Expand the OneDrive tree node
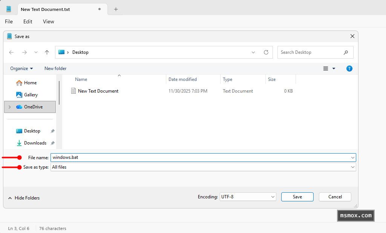This screenshot has width=386, height=233. 9,107
